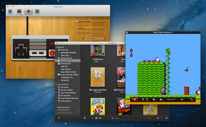
Task: Click the red Virtual Boy icon
Action: coord(59,80)
